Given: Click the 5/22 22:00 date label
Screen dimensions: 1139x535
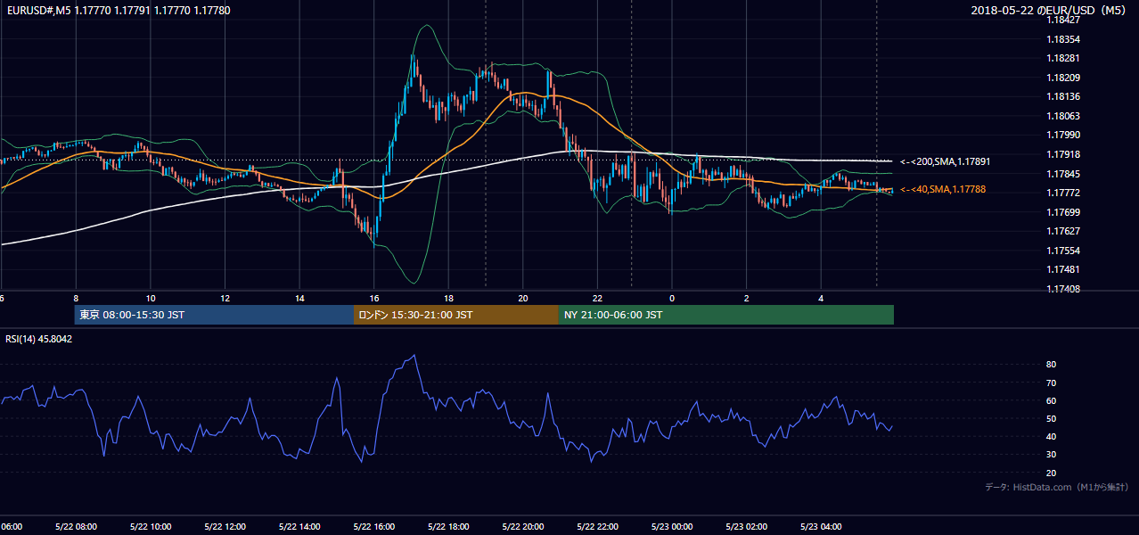Looking at the screenshot, I should 597,527.
